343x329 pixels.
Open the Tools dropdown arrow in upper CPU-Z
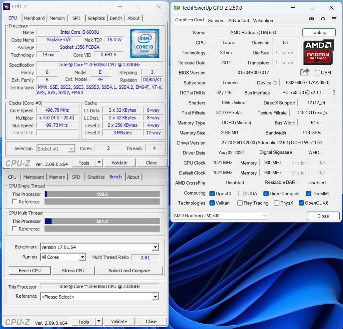(99, 162)
